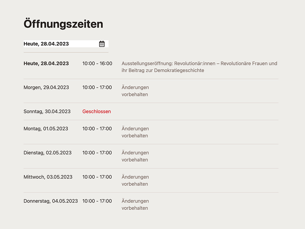Click the opening hours for Morgen, 29.04.2023

tap(97, 87)
